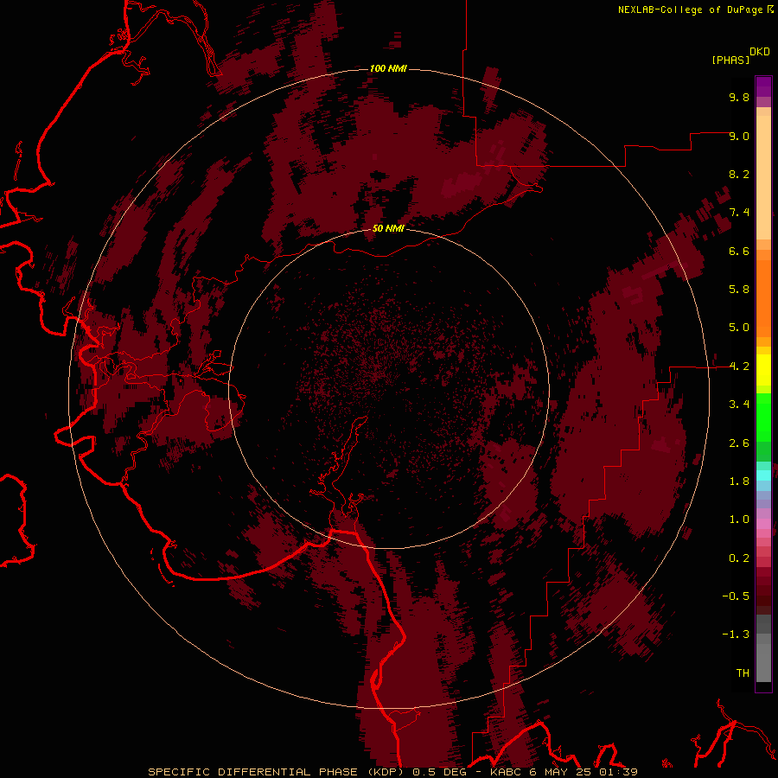Image resolution: width=778 pixels, height=778 pixels.
Task: Click the 9.8 legend value
Action: coord(739,97)
